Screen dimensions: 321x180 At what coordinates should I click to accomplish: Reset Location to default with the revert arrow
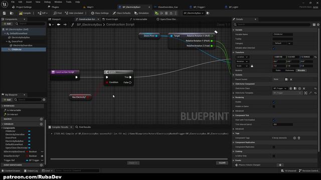(x=315, y=57)
